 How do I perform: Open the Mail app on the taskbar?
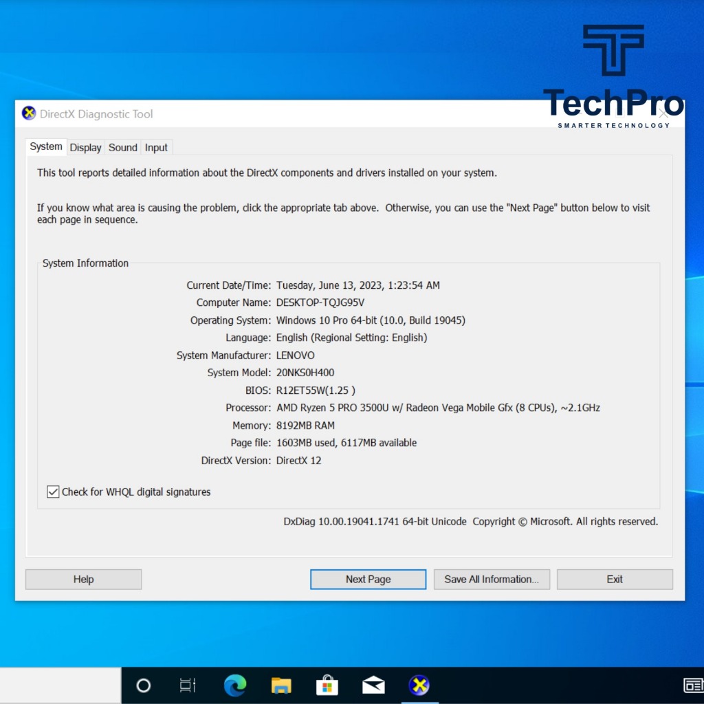click(x=373, y=685)
